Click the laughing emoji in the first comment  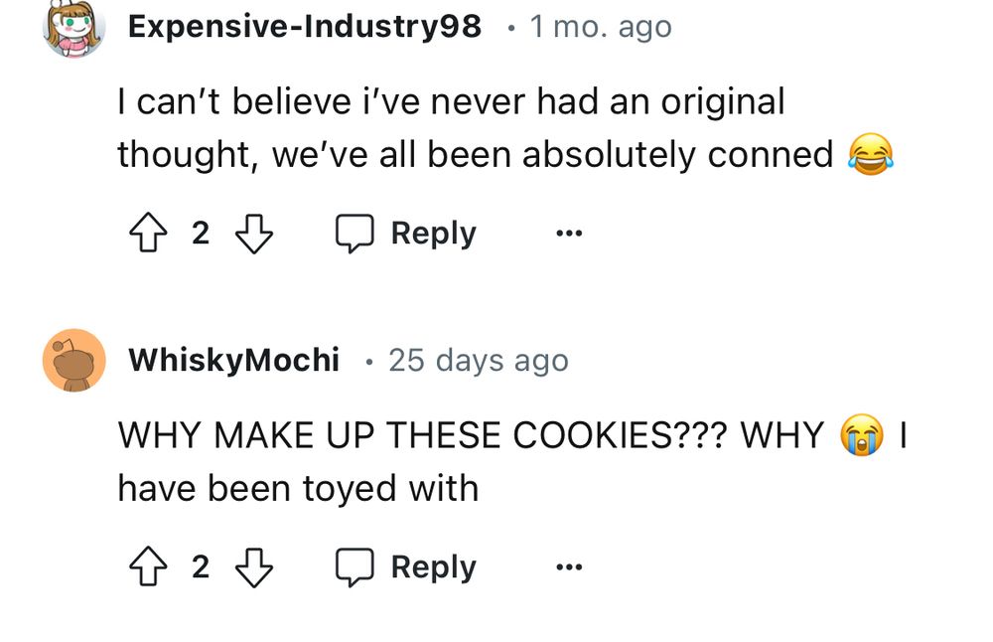click(872, 156)
